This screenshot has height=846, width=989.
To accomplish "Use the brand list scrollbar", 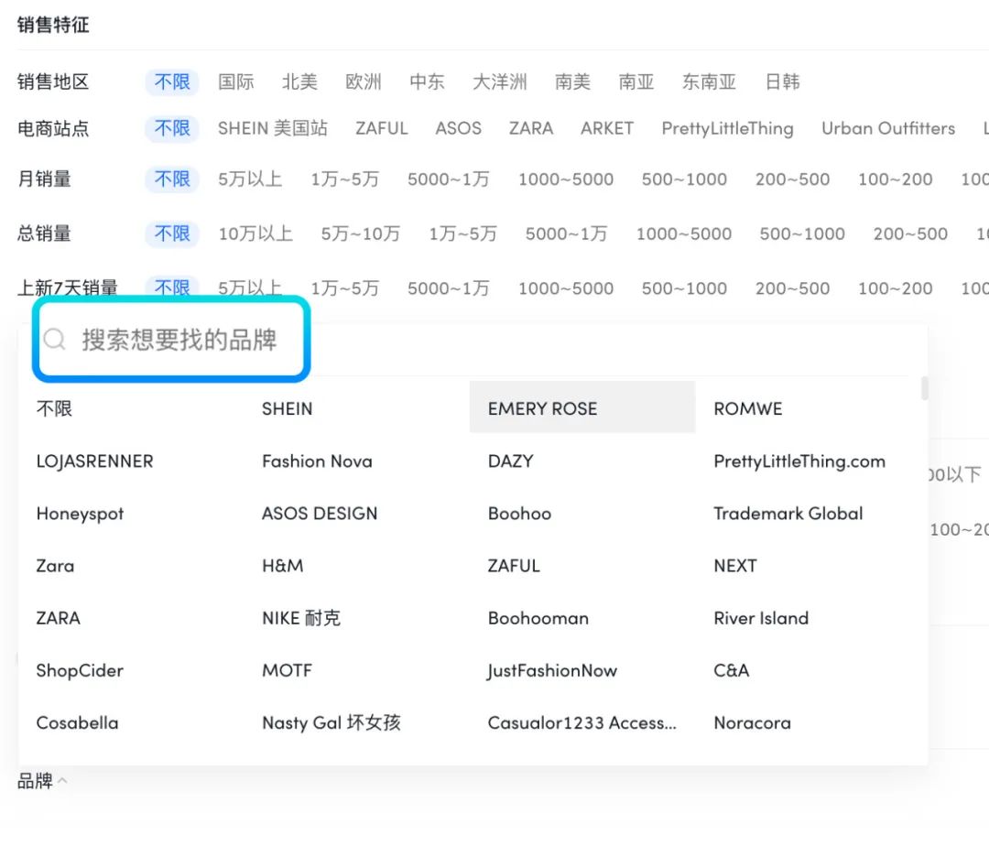I will pyautogui.click(x=924, y=388).
